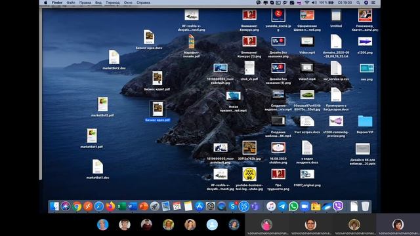The image size is (420, 236).
Task: Click the Wi-Fi status icon
Action: pos(306,3)
